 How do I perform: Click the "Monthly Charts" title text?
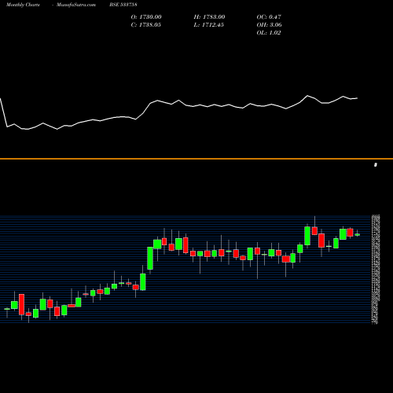pyautogui.click(x=23, y=5)
